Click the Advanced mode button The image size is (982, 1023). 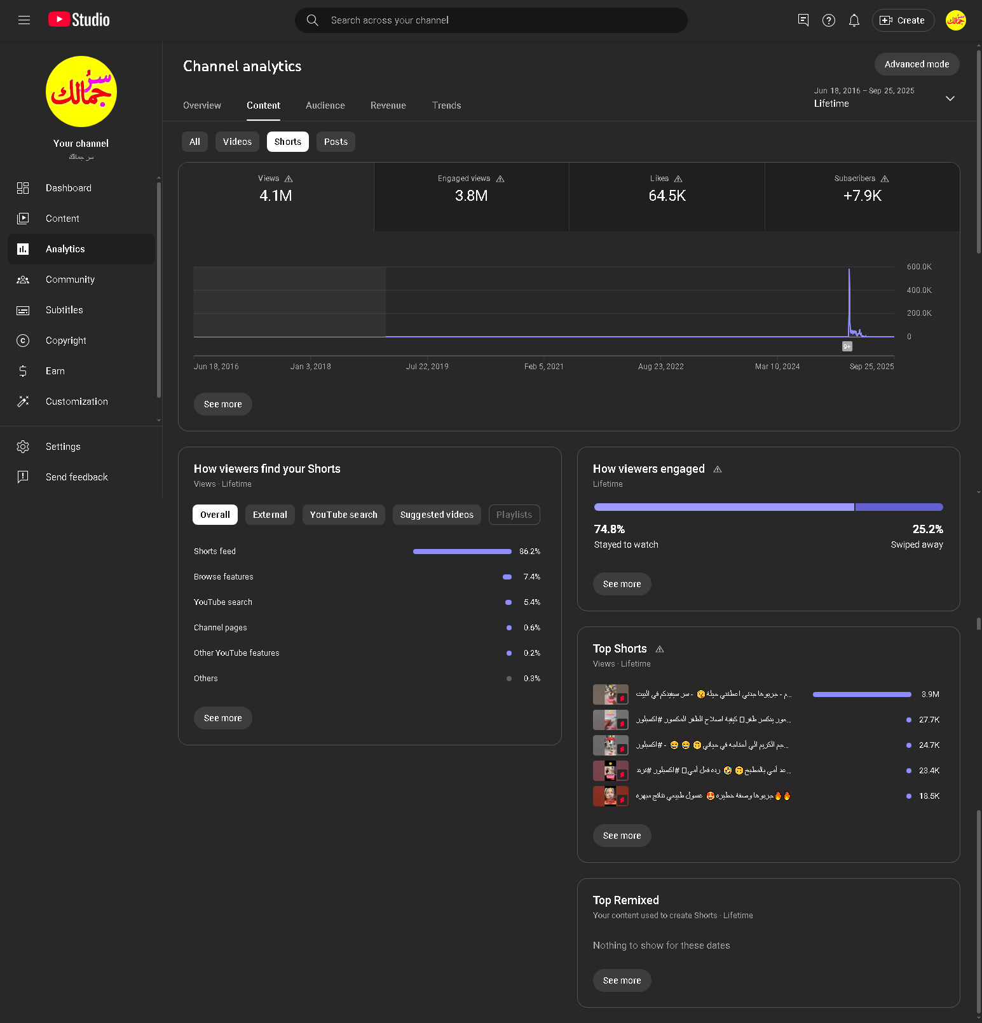[917, 64]
